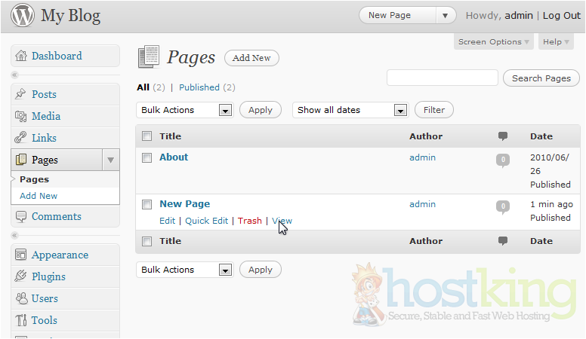Click the WordPress logo icon

21,16
